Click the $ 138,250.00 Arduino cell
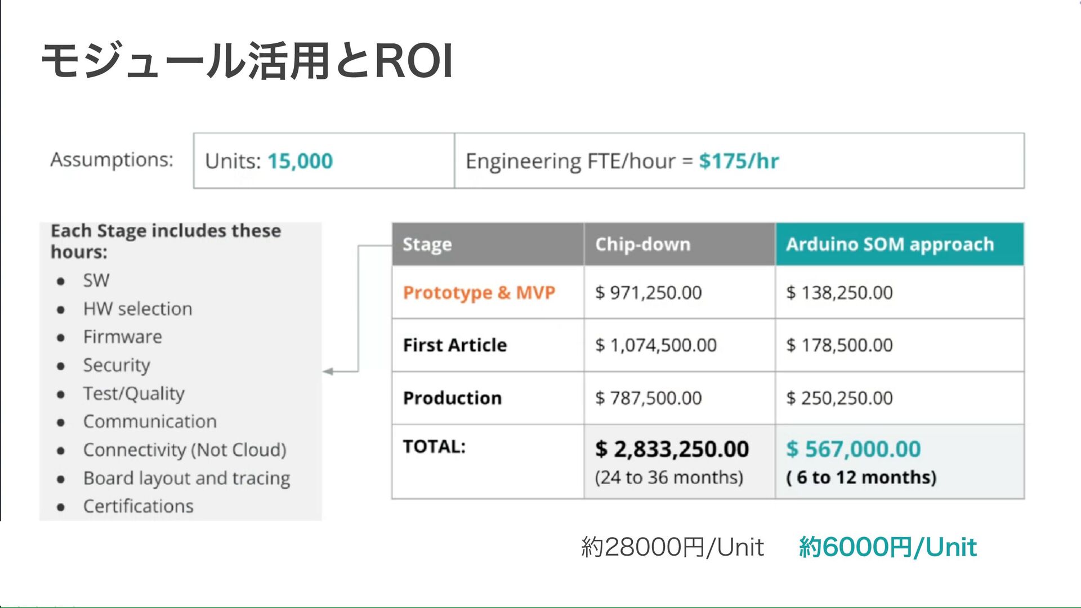This screenshot has height=608, width=1081. point(839,293)
